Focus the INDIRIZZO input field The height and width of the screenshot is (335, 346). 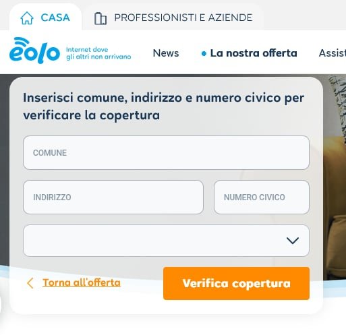click(113, 197)
